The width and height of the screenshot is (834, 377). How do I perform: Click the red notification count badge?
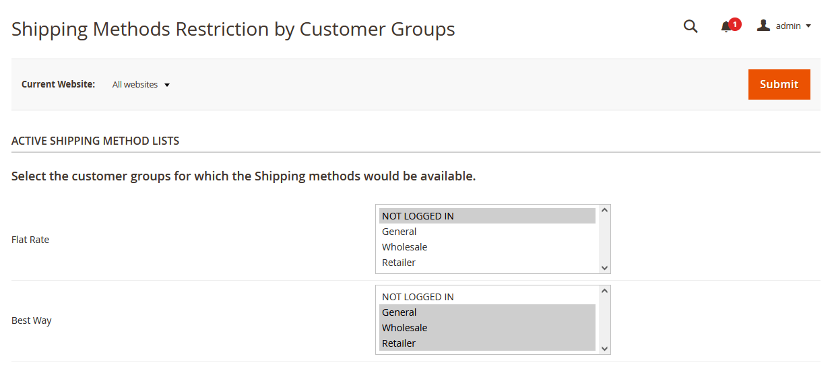tap(735, 24)
